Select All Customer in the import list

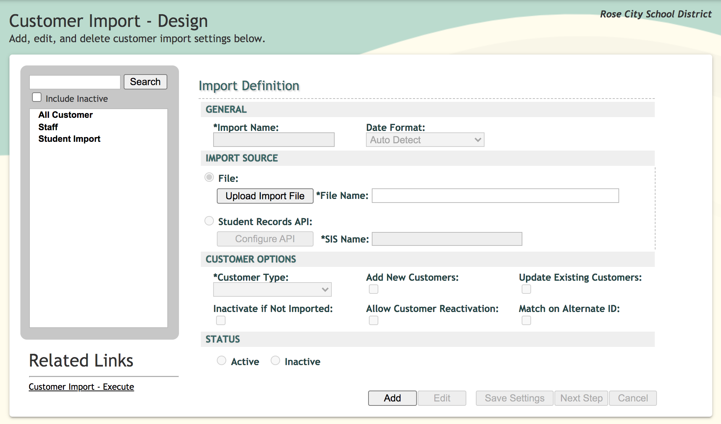tap(65, 115)
